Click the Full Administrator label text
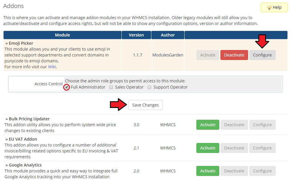 pos(88,87)
